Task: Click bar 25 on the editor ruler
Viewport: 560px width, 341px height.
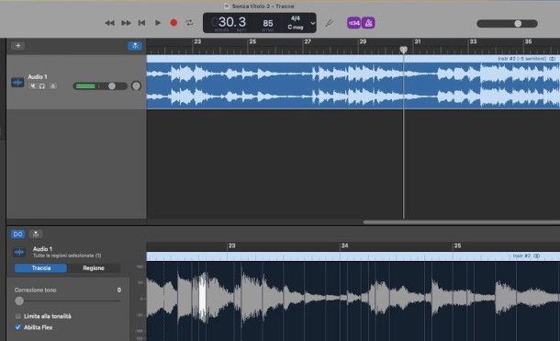Action: (x=457, y=246)
